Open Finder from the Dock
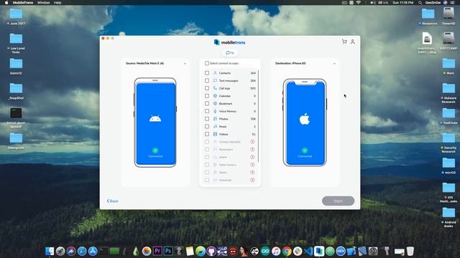 [50, 251]
